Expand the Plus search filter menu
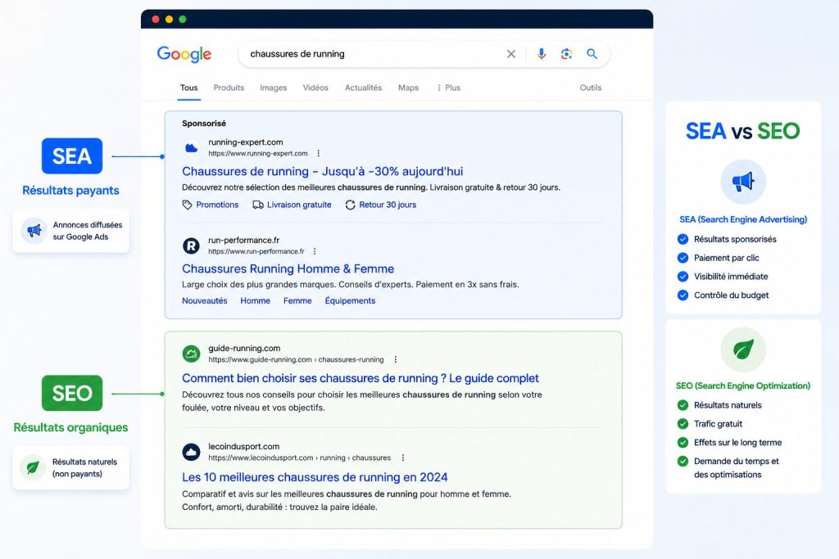The width and height of the screenshot is (839, 559). point(448,88)
